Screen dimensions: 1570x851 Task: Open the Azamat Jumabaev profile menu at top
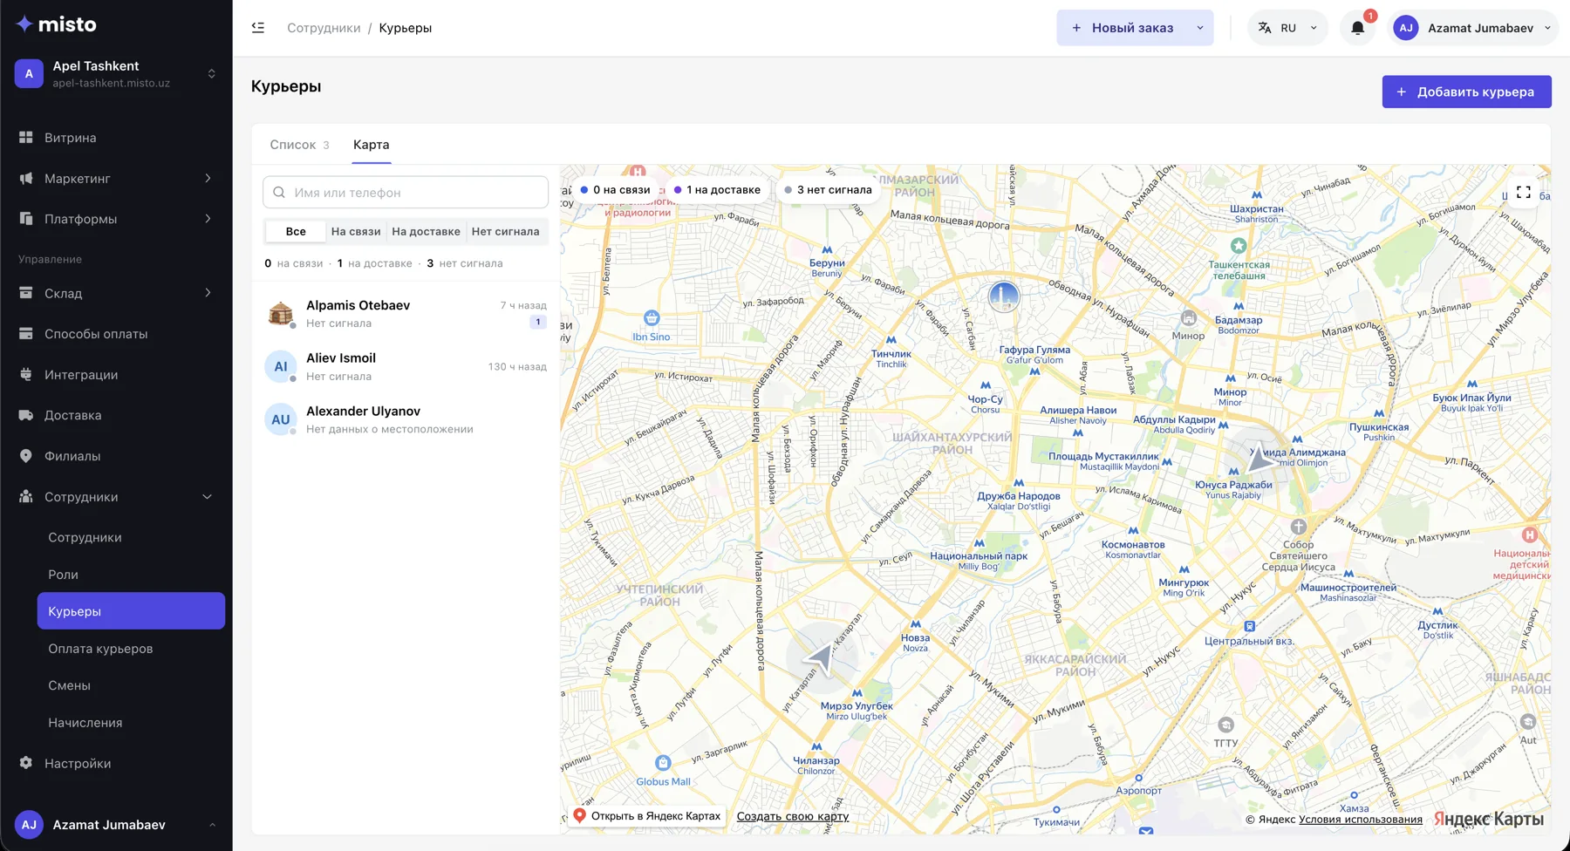1474,28
